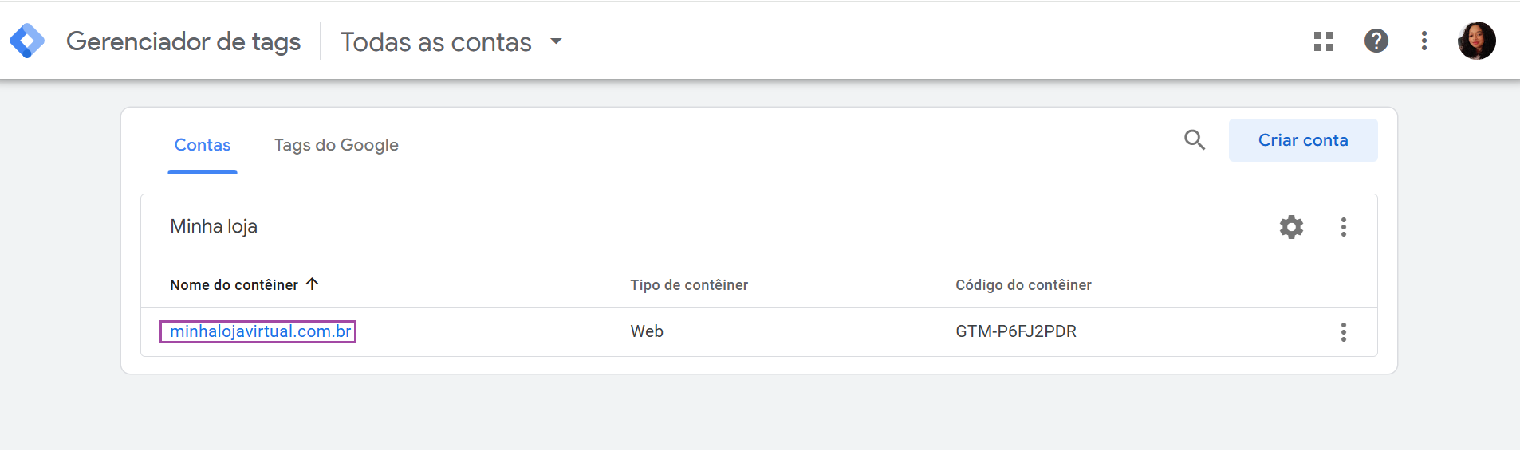Sort by Tipo de contêiner column
Viewport: 1520px width, 450px height.
click(689, 285)
